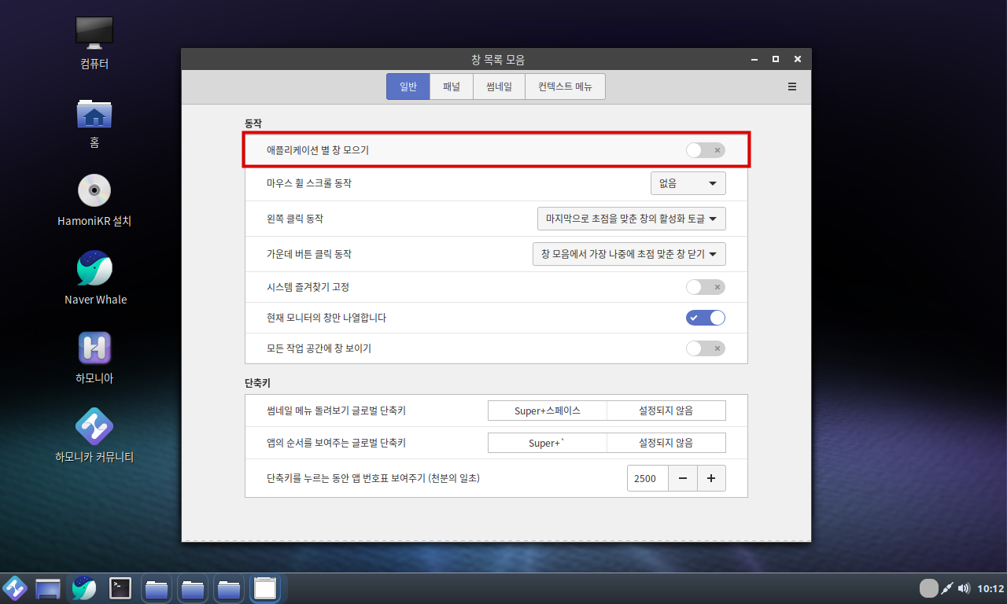Click the 단축키를 누르는 동안 앱 번호표 label
1007x604 pixels.
pos(373,478)
